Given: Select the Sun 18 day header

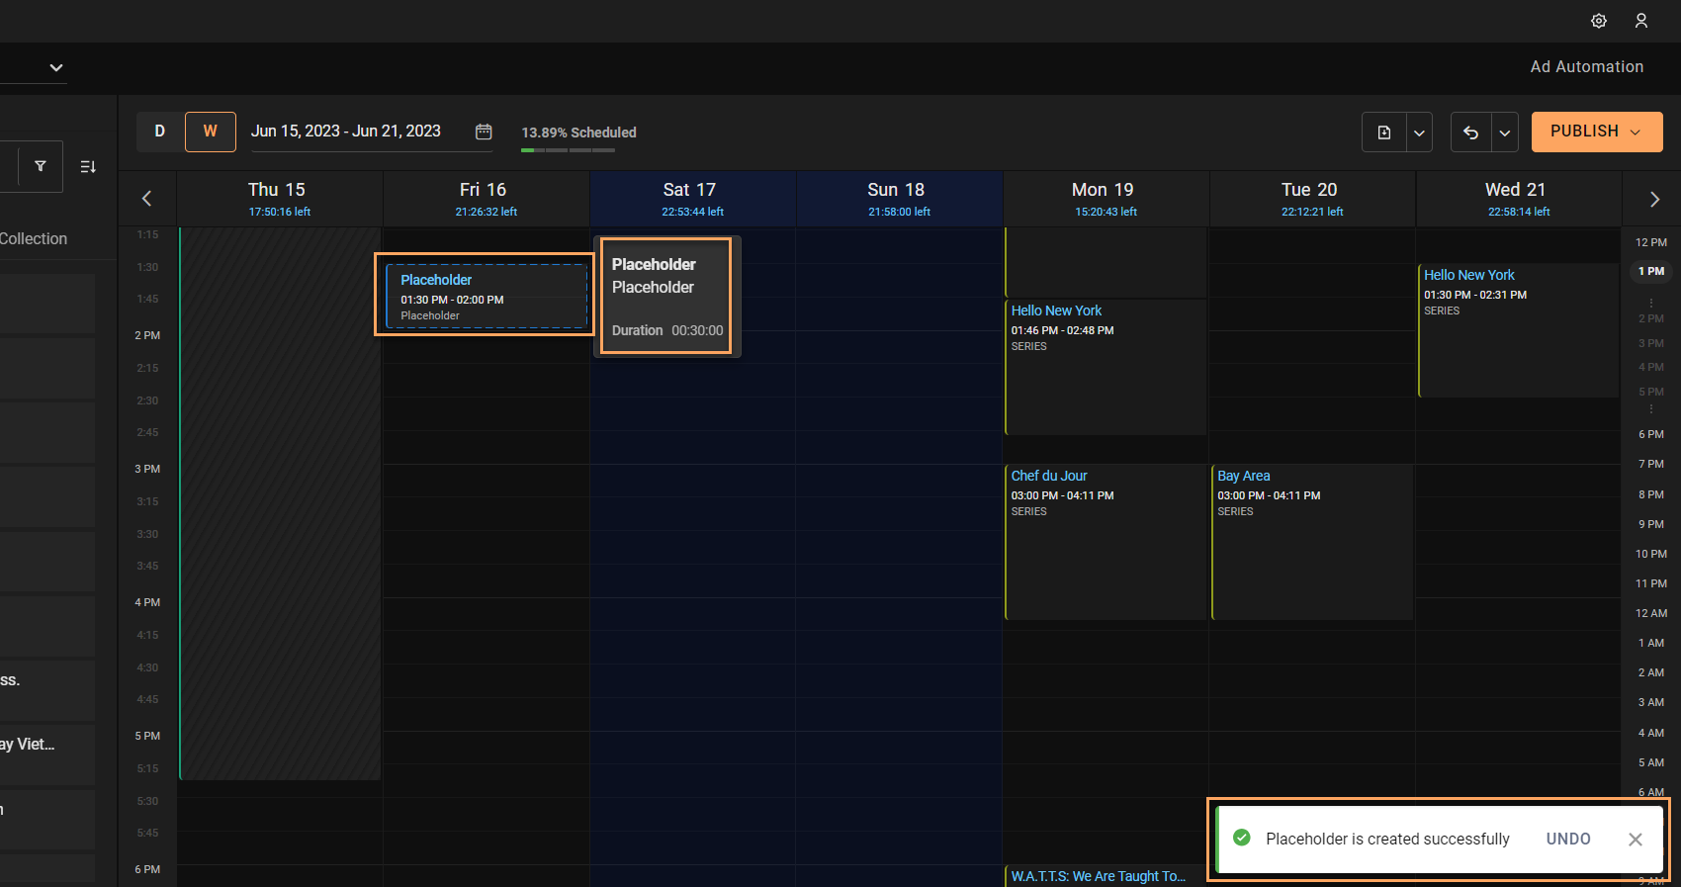Looking at the screenshot, I should (900, 199).
